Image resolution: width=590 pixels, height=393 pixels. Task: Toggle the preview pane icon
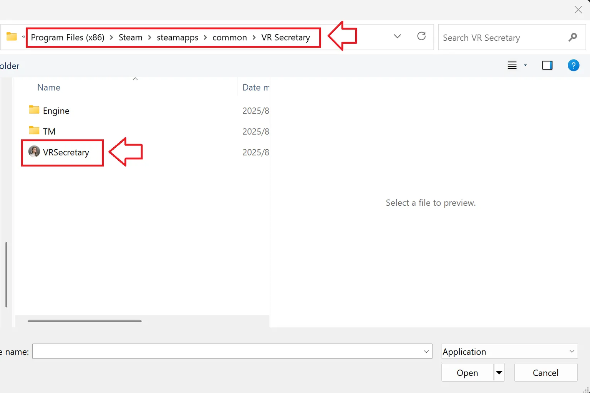click(x=547, y=65)
